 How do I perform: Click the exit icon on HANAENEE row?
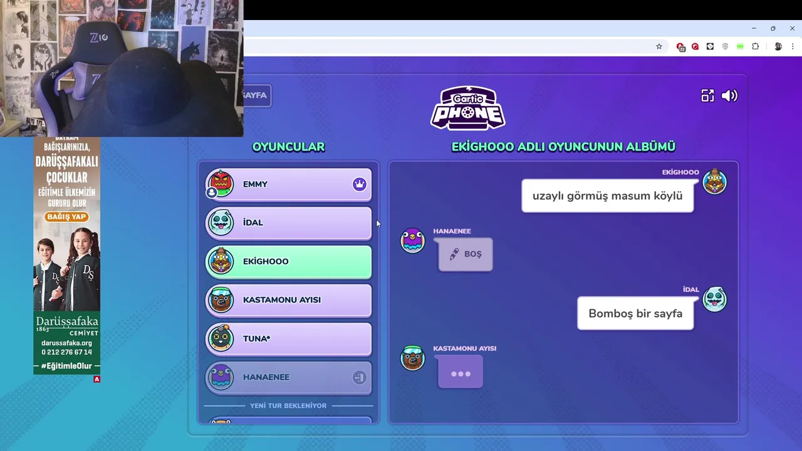359,377
